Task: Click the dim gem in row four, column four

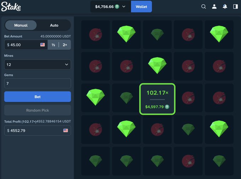Action: (188, 129)
